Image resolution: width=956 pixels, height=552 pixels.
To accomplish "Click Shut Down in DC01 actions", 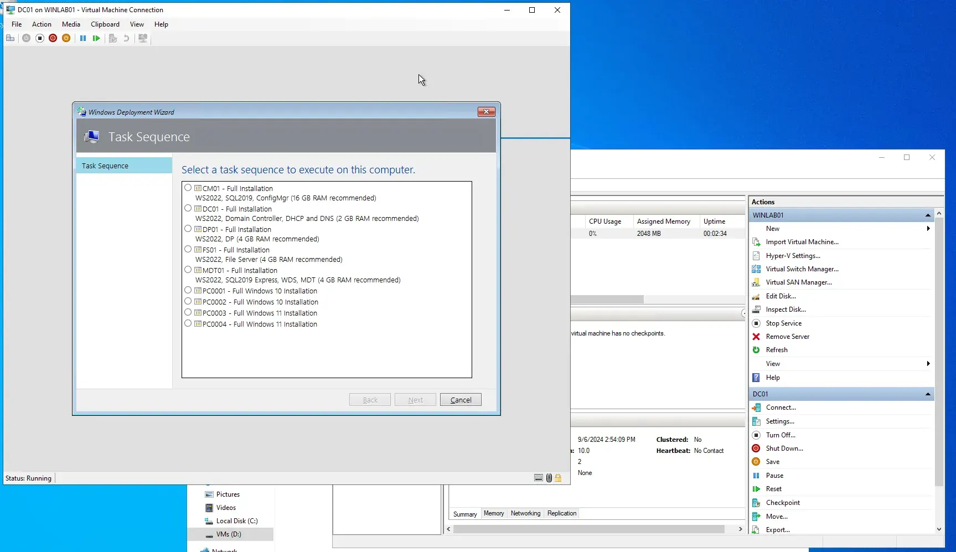I will point(784,448).
